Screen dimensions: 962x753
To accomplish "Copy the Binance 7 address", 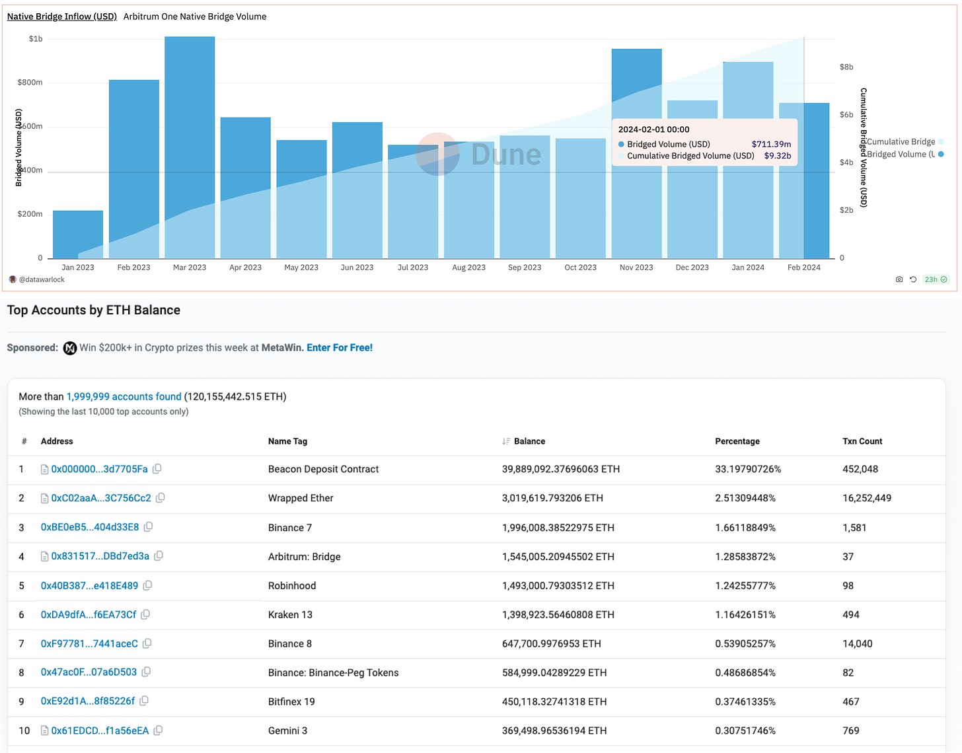I will tap(149, 527).
